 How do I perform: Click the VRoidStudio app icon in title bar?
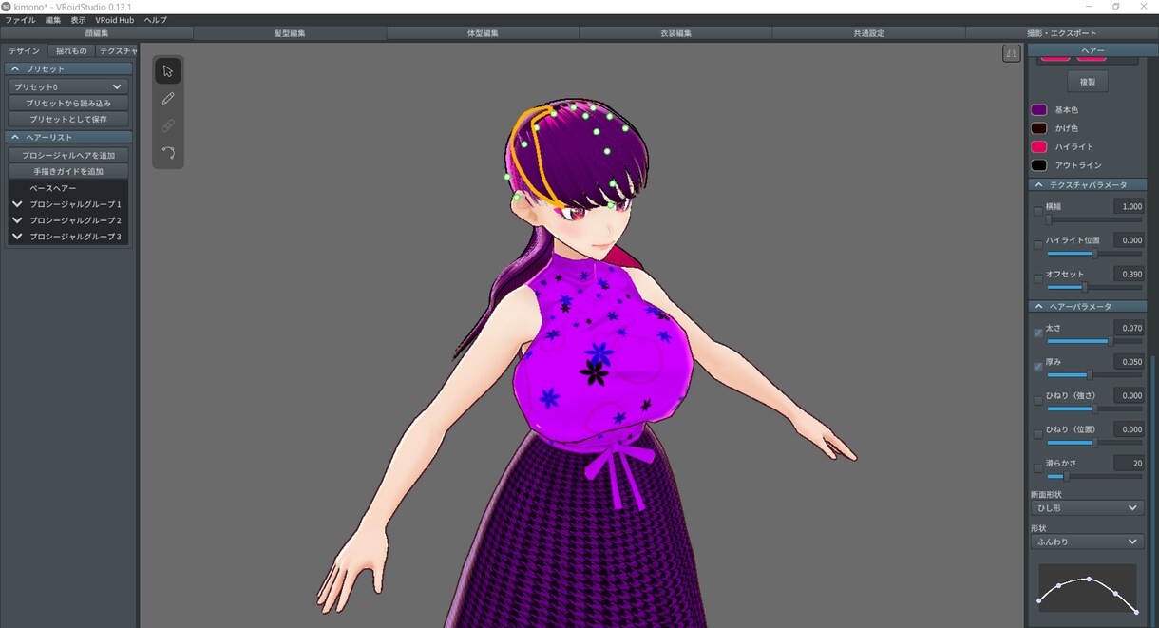pyautogui.click(x=7, y=6)
